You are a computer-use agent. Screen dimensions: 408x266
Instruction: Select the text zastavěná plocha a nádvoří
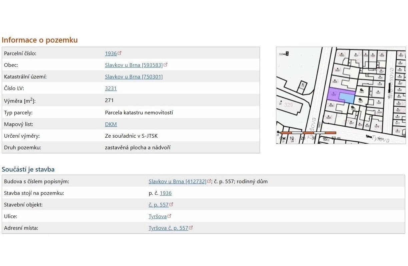pyautogui.click(x=138, y=148)
